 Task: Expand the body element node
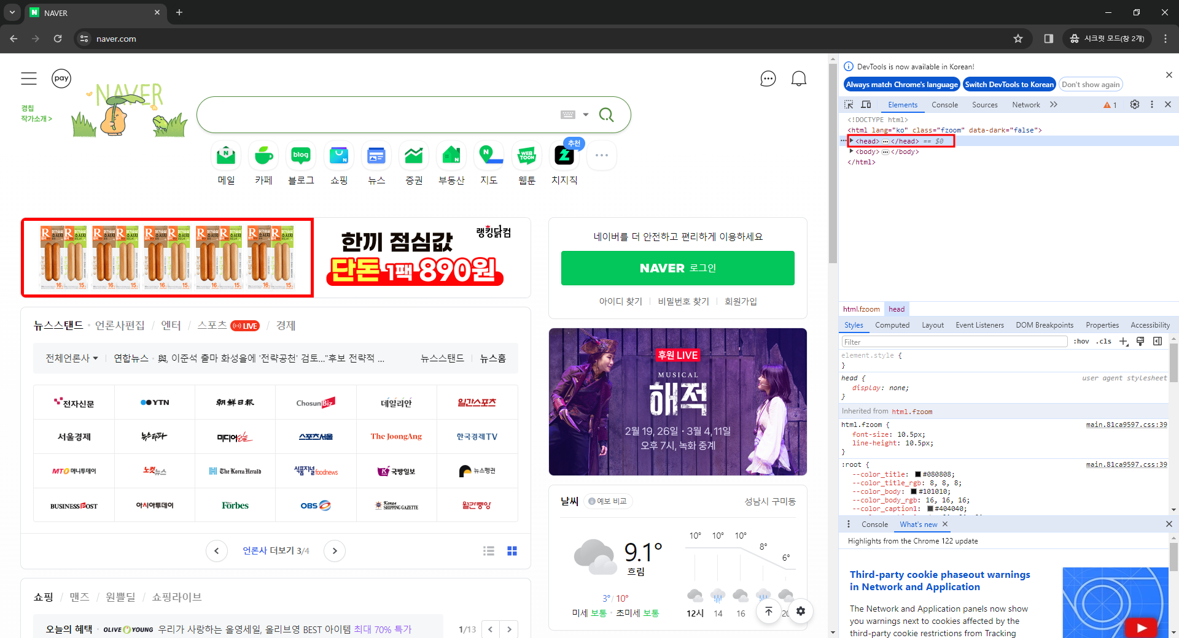coord(851,151)
